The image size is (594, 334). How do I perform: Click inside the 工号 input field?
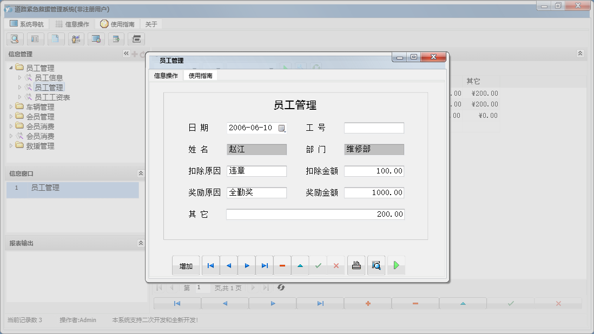(x=373, y=128)
